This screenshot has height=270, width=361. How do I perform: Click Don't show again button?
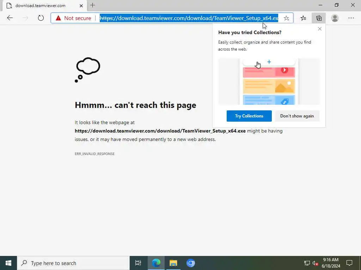(297, 116)
